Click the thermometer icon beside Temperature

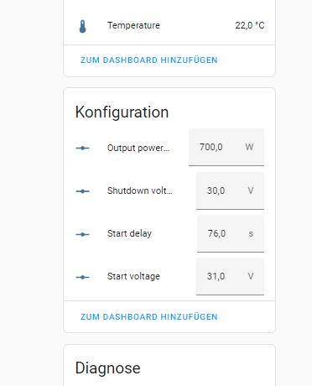pyautogui.click(x=82, y=26)
